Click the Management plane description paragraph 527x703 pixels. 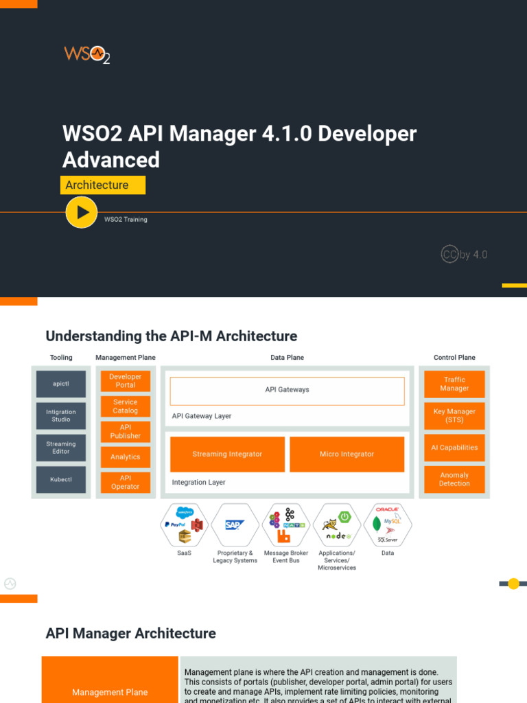[318, 687]
